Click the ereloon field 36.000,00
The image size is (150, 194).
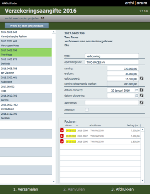123,74
